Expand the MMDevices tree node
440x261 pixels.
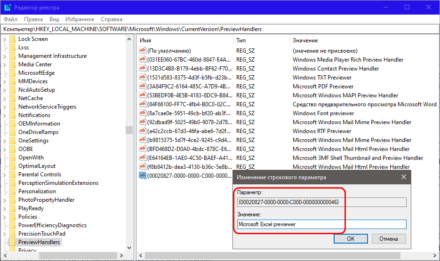point(5,81)
